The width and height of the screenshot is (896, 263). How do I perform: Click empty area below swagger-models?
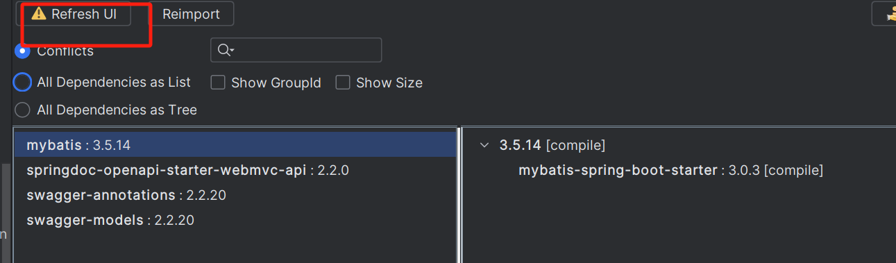point(235,248)
